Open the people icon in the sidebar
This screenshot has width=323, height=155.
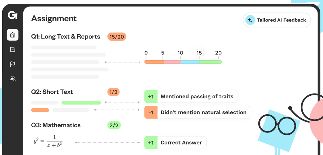13,79
